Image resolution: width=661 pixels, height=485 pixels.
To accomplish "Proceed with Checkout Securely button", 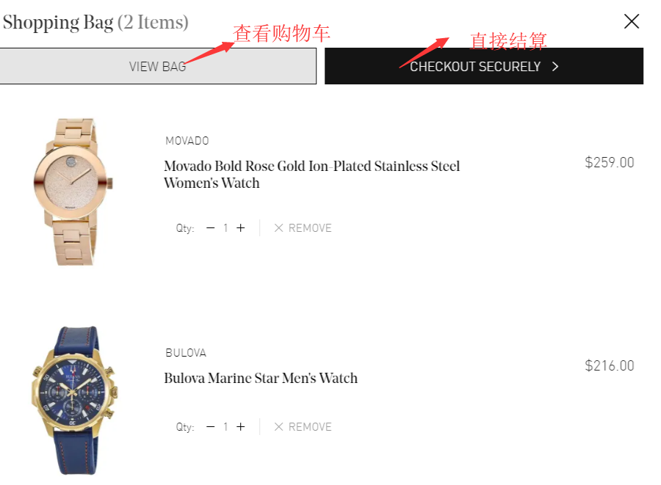I will (484, 66).
